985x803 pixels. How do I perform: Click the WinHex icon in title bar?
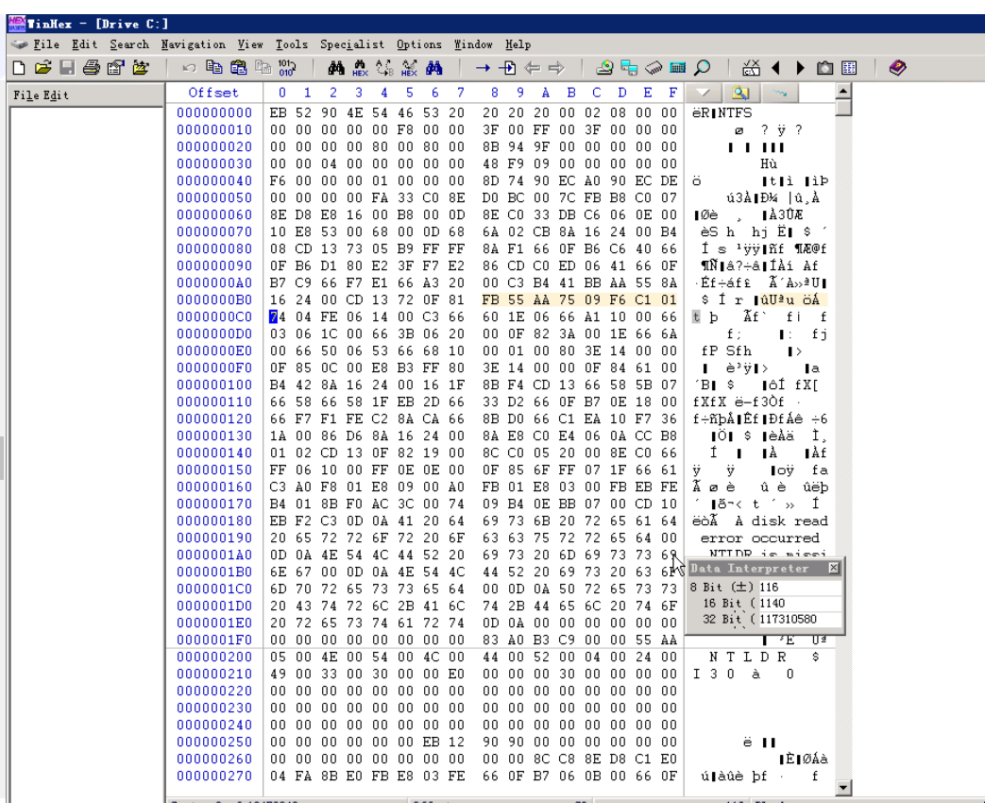[17, 24]
